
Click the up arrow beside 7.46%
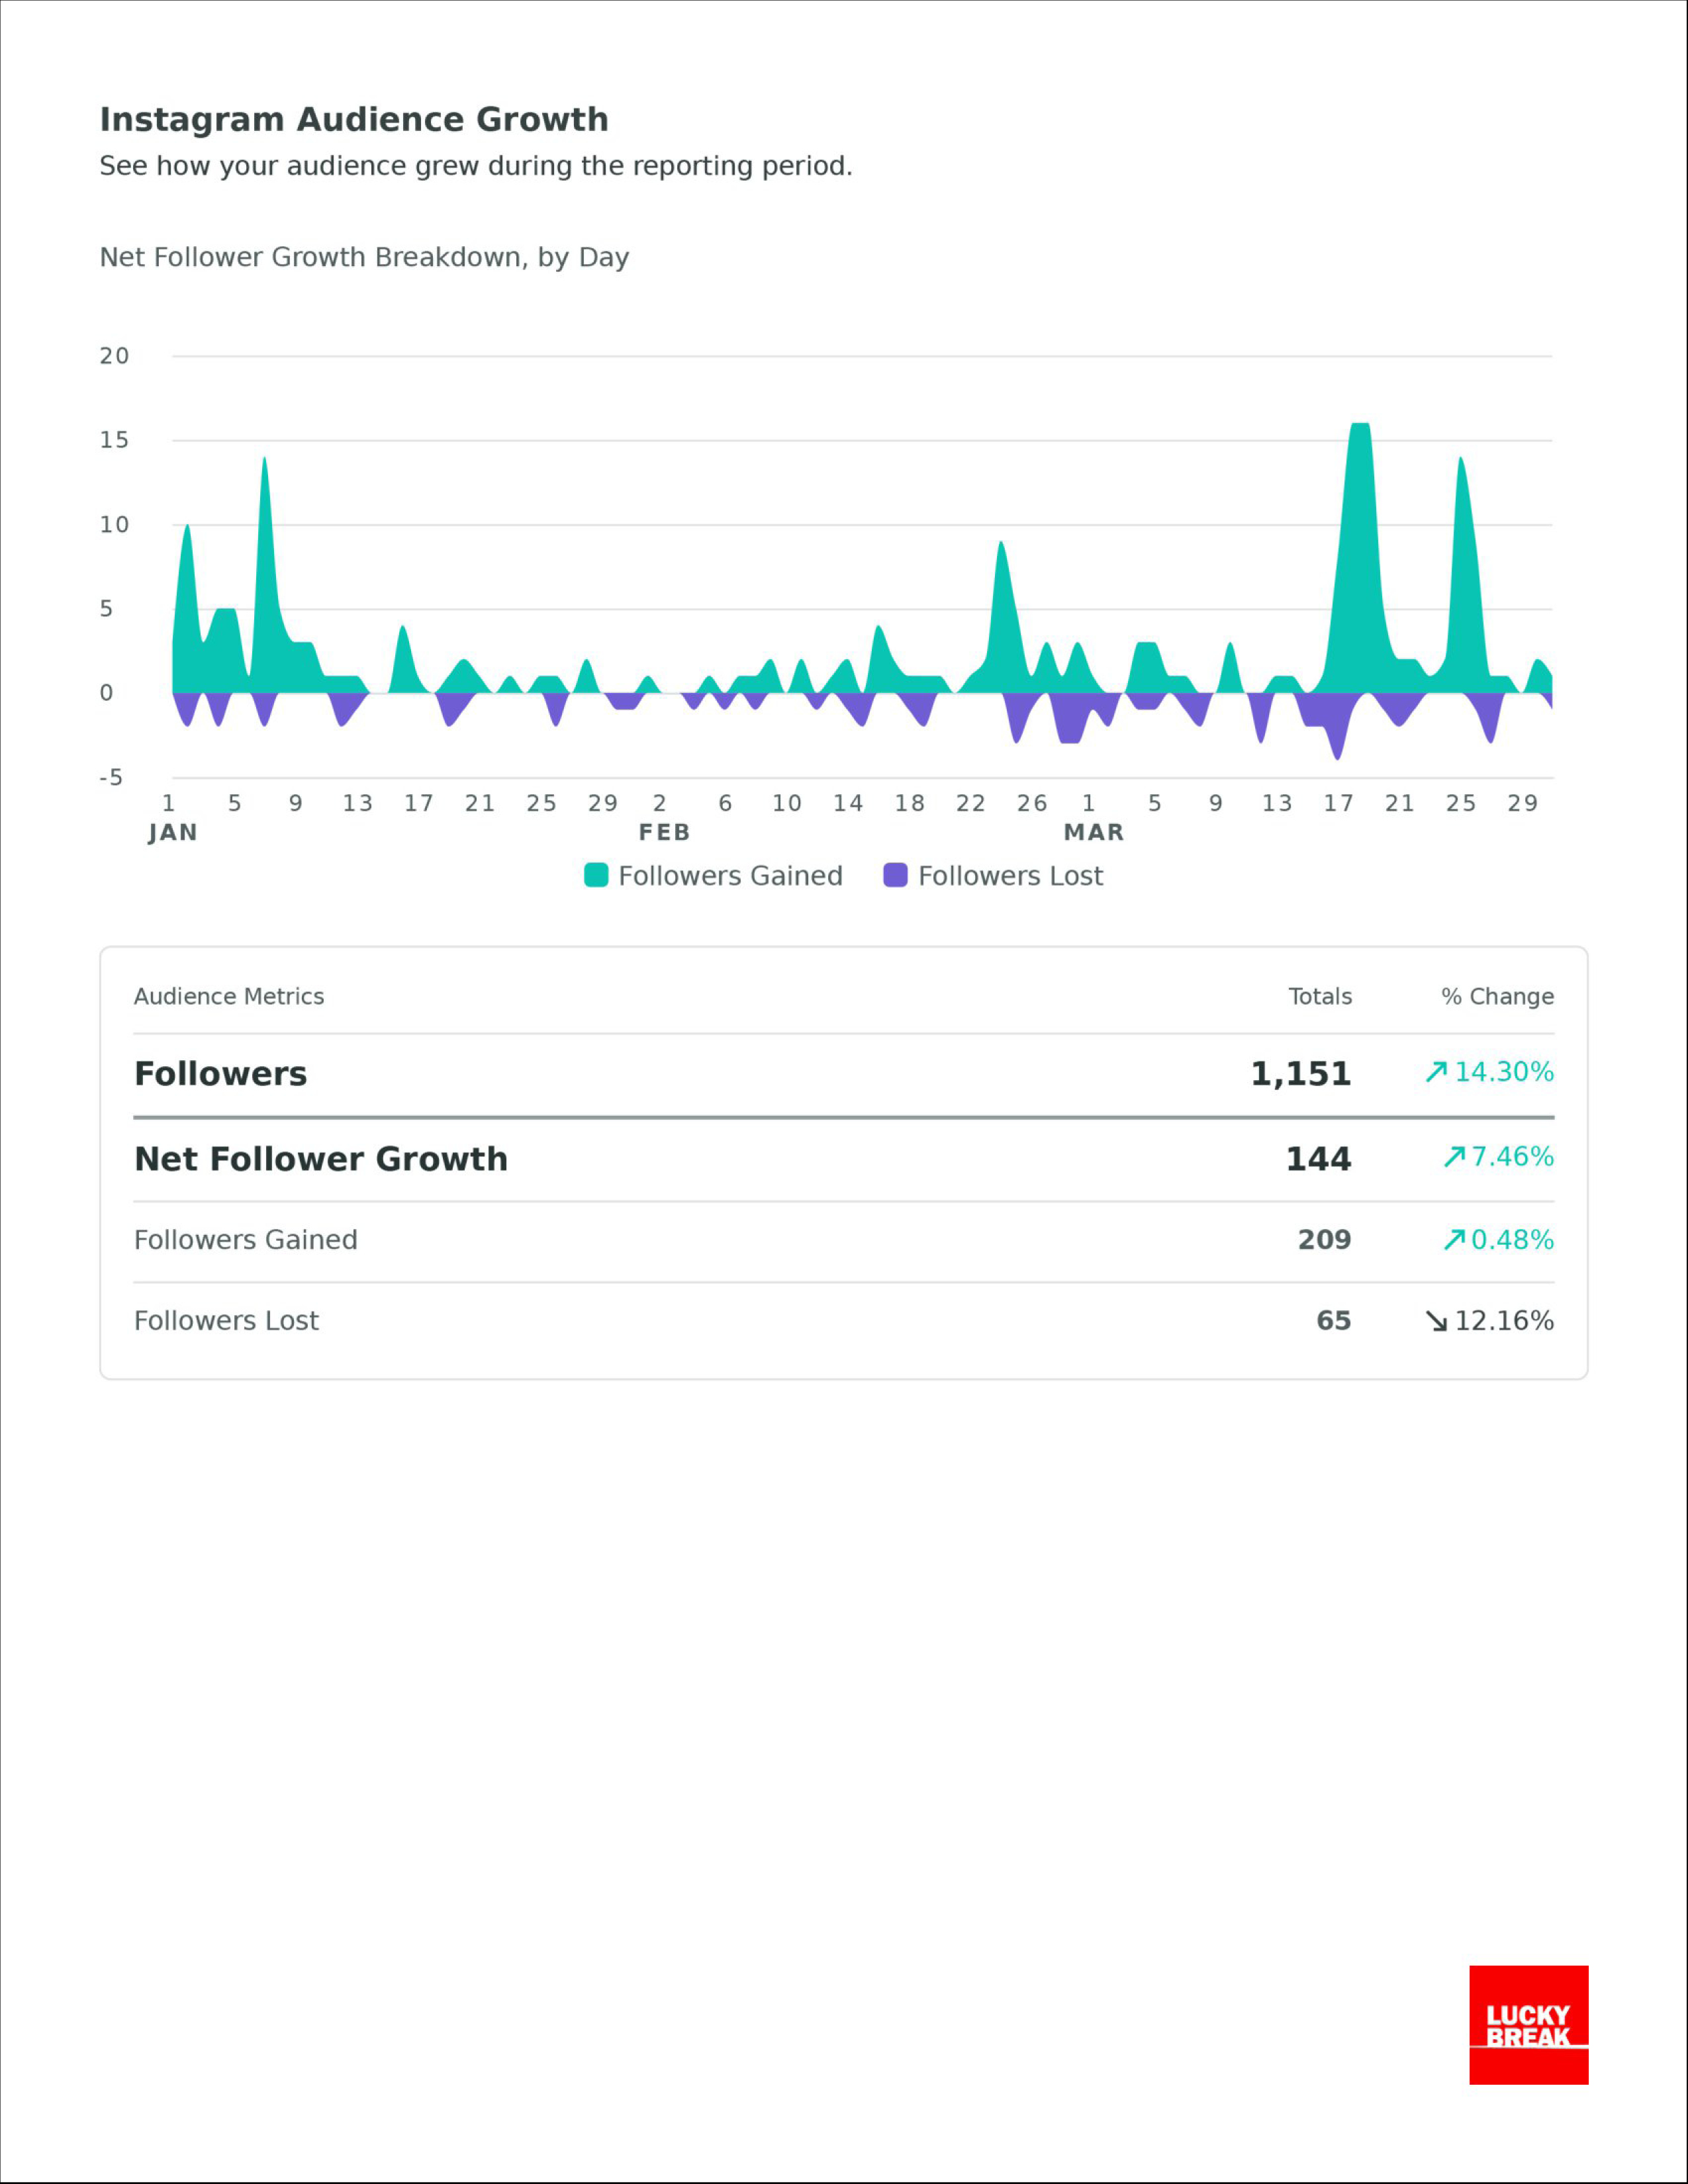point(1454,1157)
